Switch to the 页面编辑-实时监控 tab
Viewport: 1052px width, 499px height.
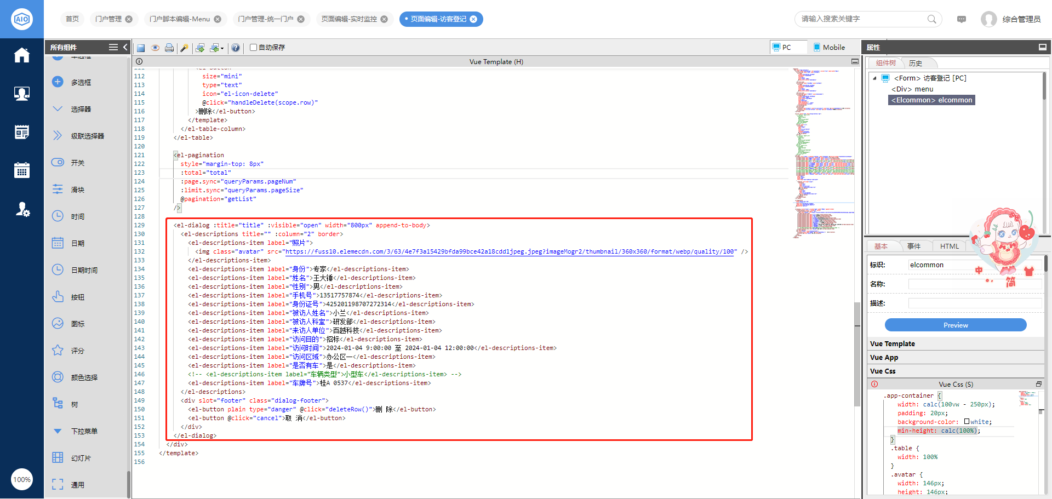349,19
